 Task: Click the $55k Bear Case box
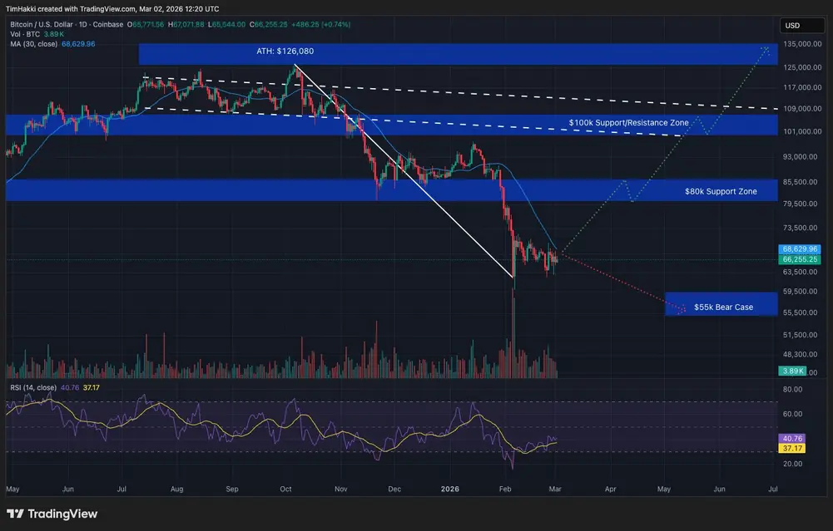point(721,304)
